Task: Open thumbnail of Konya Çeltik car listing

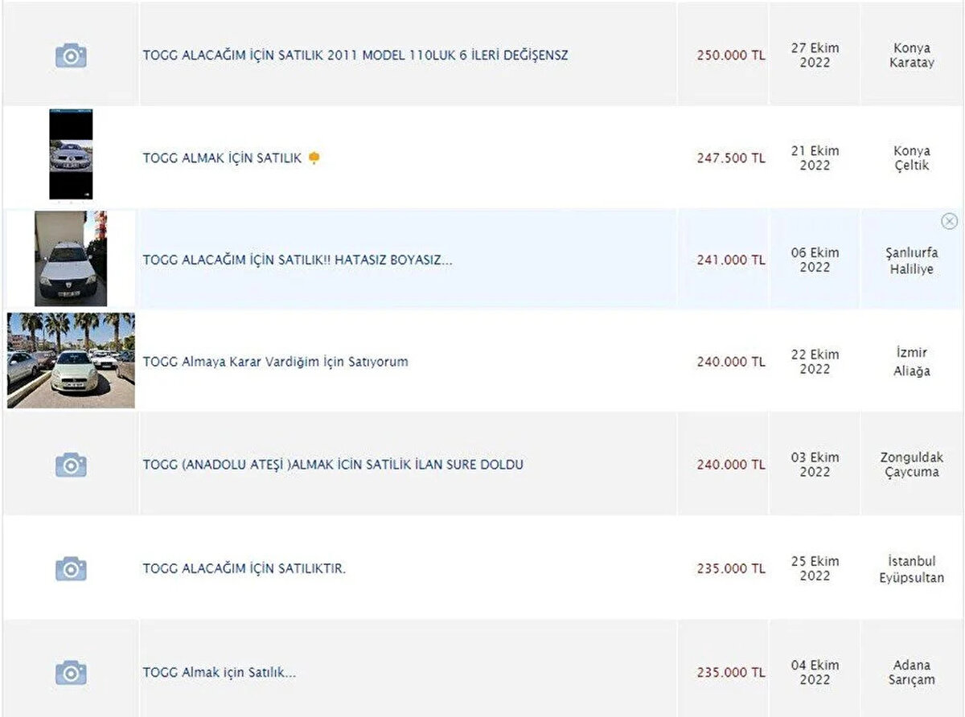Action: 71,154
